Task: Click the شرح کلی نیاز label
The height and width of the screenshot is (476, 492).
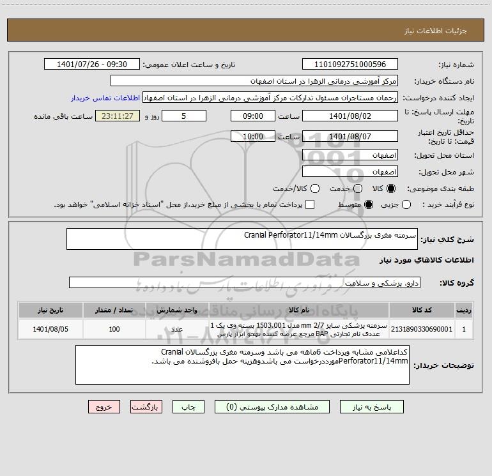Action: (x=447, y=240)
